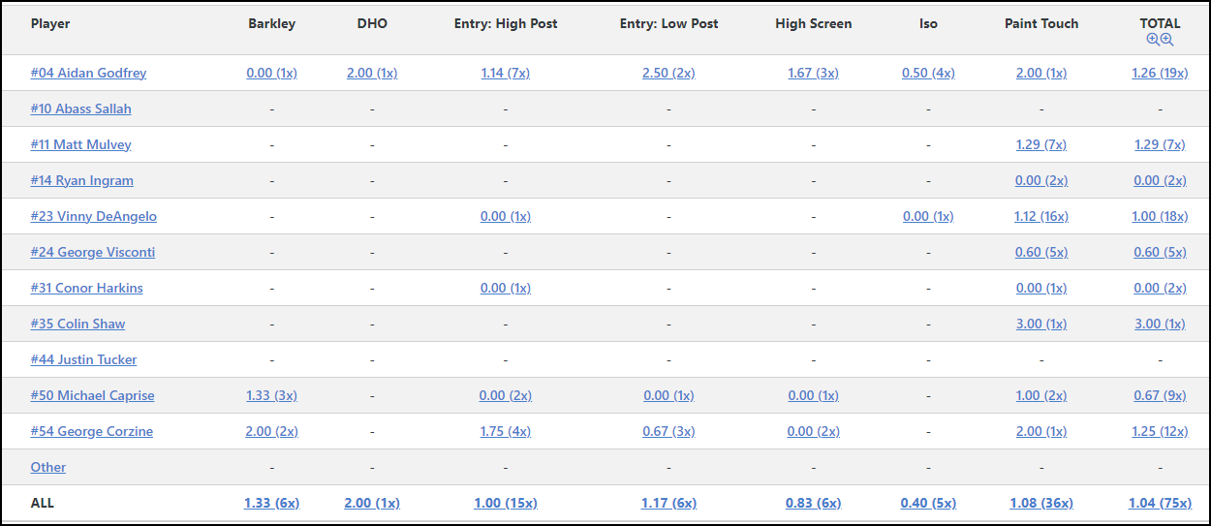The image size is (1211, 526).
Task: Open Mulvey's Paint Touch 1.29 (7x)
Action: [1041, 144]
